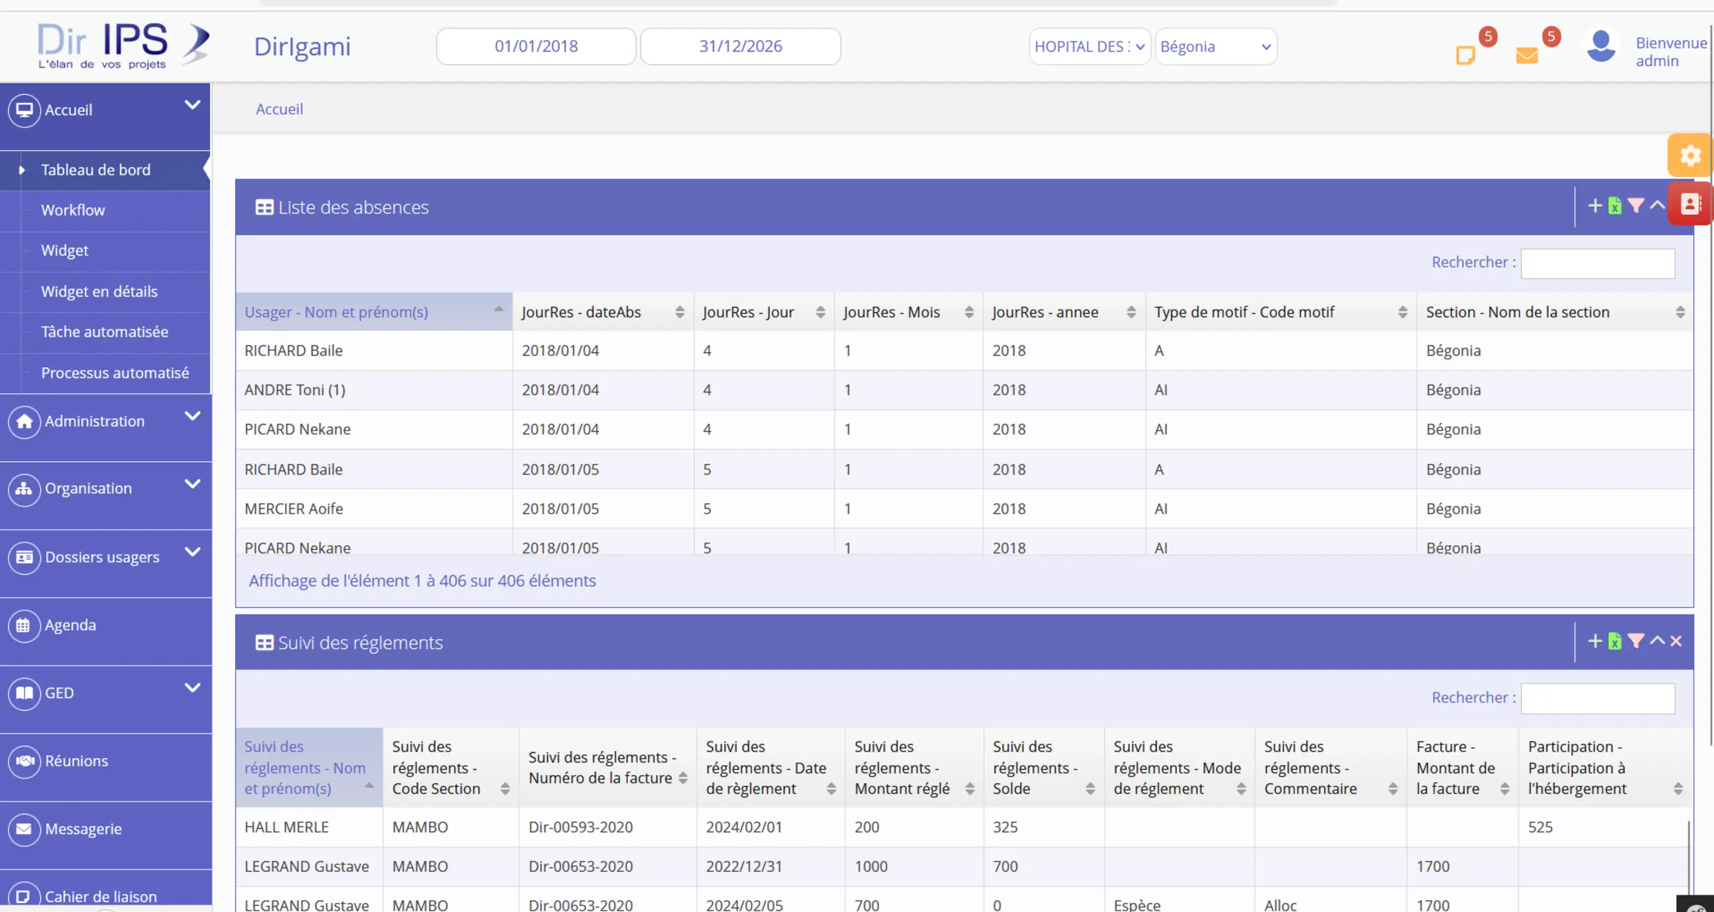This screenshot has width=1714, height=912.
Task: Open the orange settings gear button
Action: pos(1690,155)
